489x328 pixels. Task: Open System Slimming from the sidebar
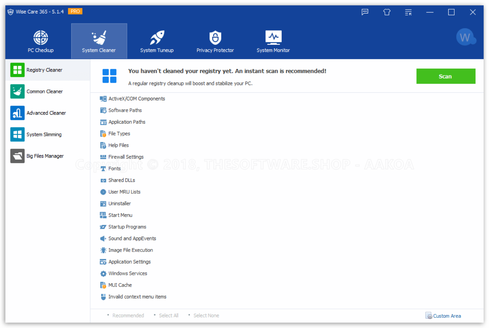[48, 134]
